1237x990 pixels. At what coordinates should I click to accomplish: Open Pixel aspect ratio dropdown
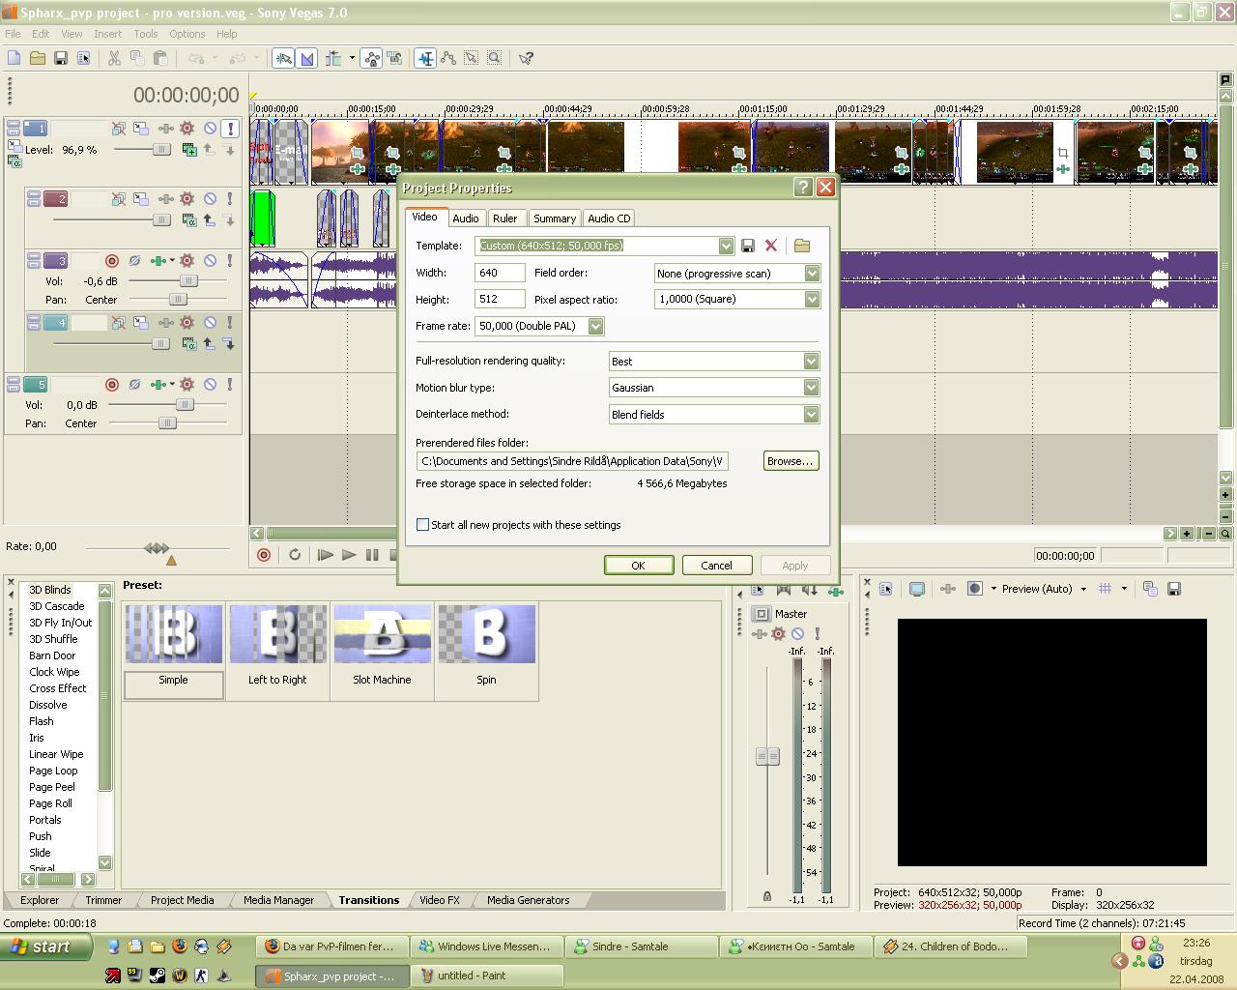[812, 299]
